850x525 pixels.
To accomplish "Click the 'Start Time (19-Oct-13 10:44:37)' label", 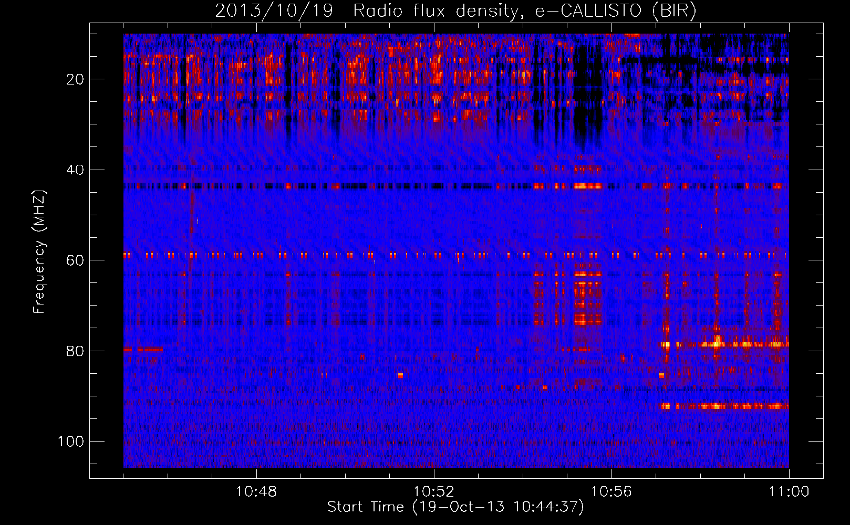I will click(455, 507).
